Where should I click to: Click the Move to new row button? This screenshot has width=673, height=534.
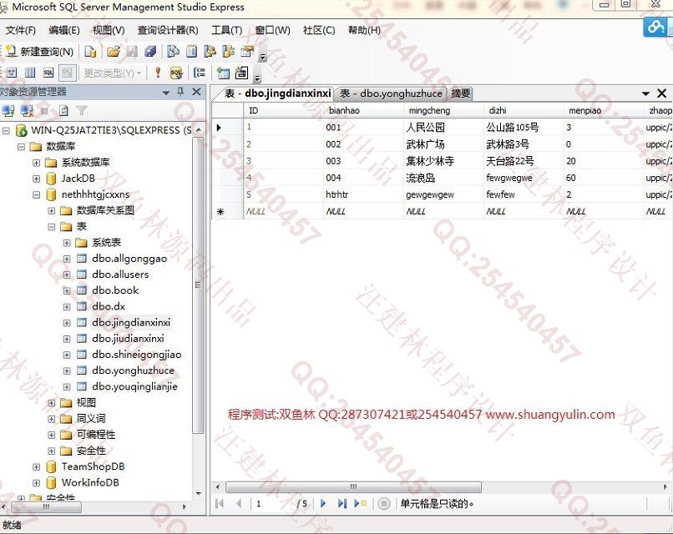360,504
